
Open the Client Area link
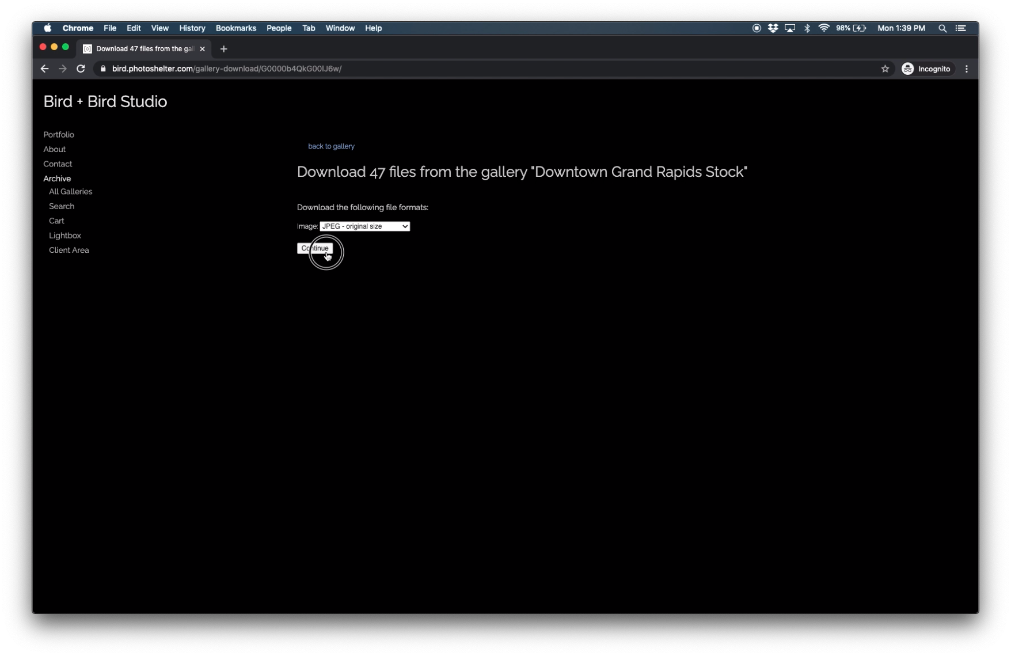click(69, 250)
